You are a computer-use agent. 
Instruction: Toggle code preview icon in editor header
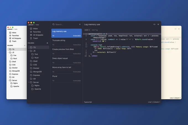155,24
